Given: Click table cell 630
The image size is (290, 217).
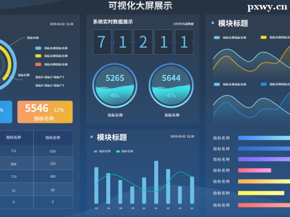Looking at the screenshot, I should coord(53,151).
